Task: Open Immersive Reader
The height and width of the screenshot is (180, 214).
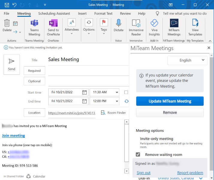Action: [x=136, y=24]
